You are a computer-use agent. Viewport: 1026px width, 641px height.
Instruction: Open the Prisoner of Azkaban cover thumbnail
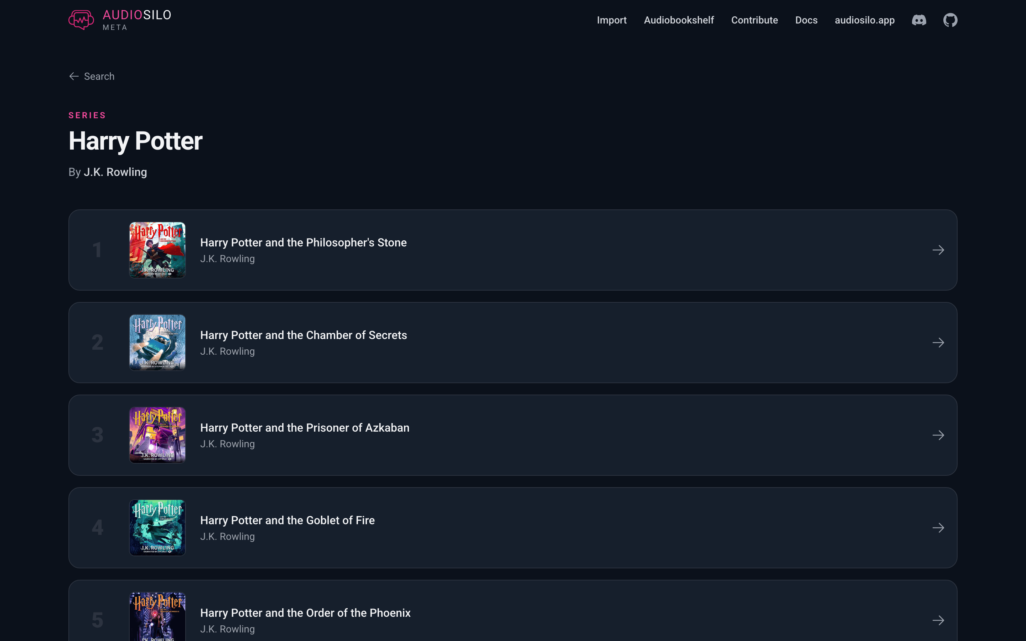point(157,436)
